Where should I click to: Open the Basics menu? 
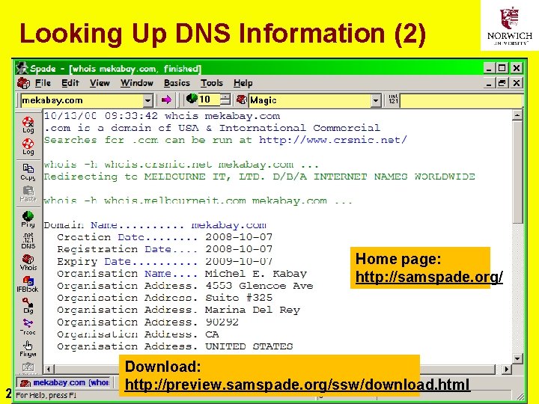pyautogui.click(x=177, y=83)
